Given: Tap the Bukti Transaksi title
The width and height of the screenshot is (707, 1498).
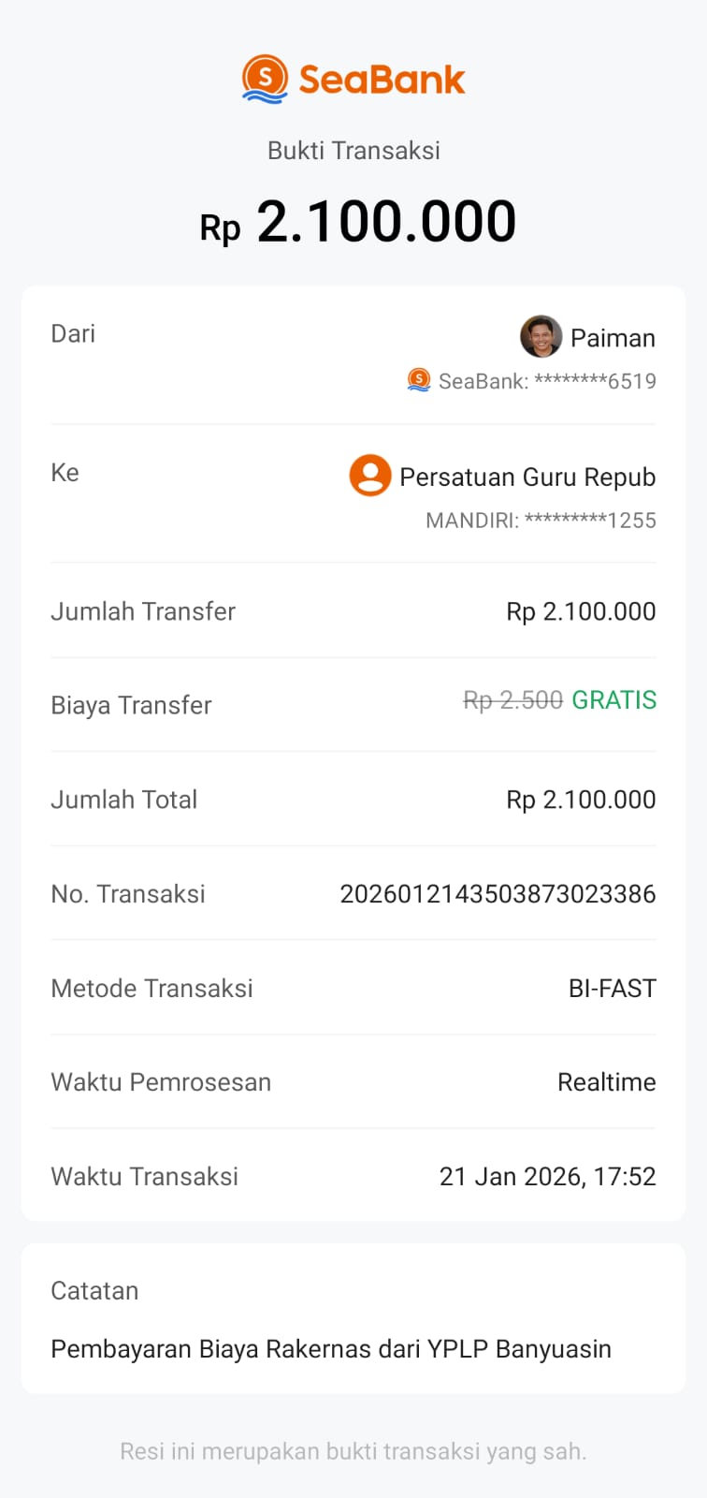Looking at the screenshot, I should tap(353, 151).
